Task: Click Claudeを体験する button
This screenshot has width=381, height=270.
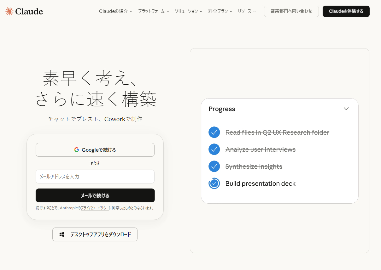Action: click(346, 11)
